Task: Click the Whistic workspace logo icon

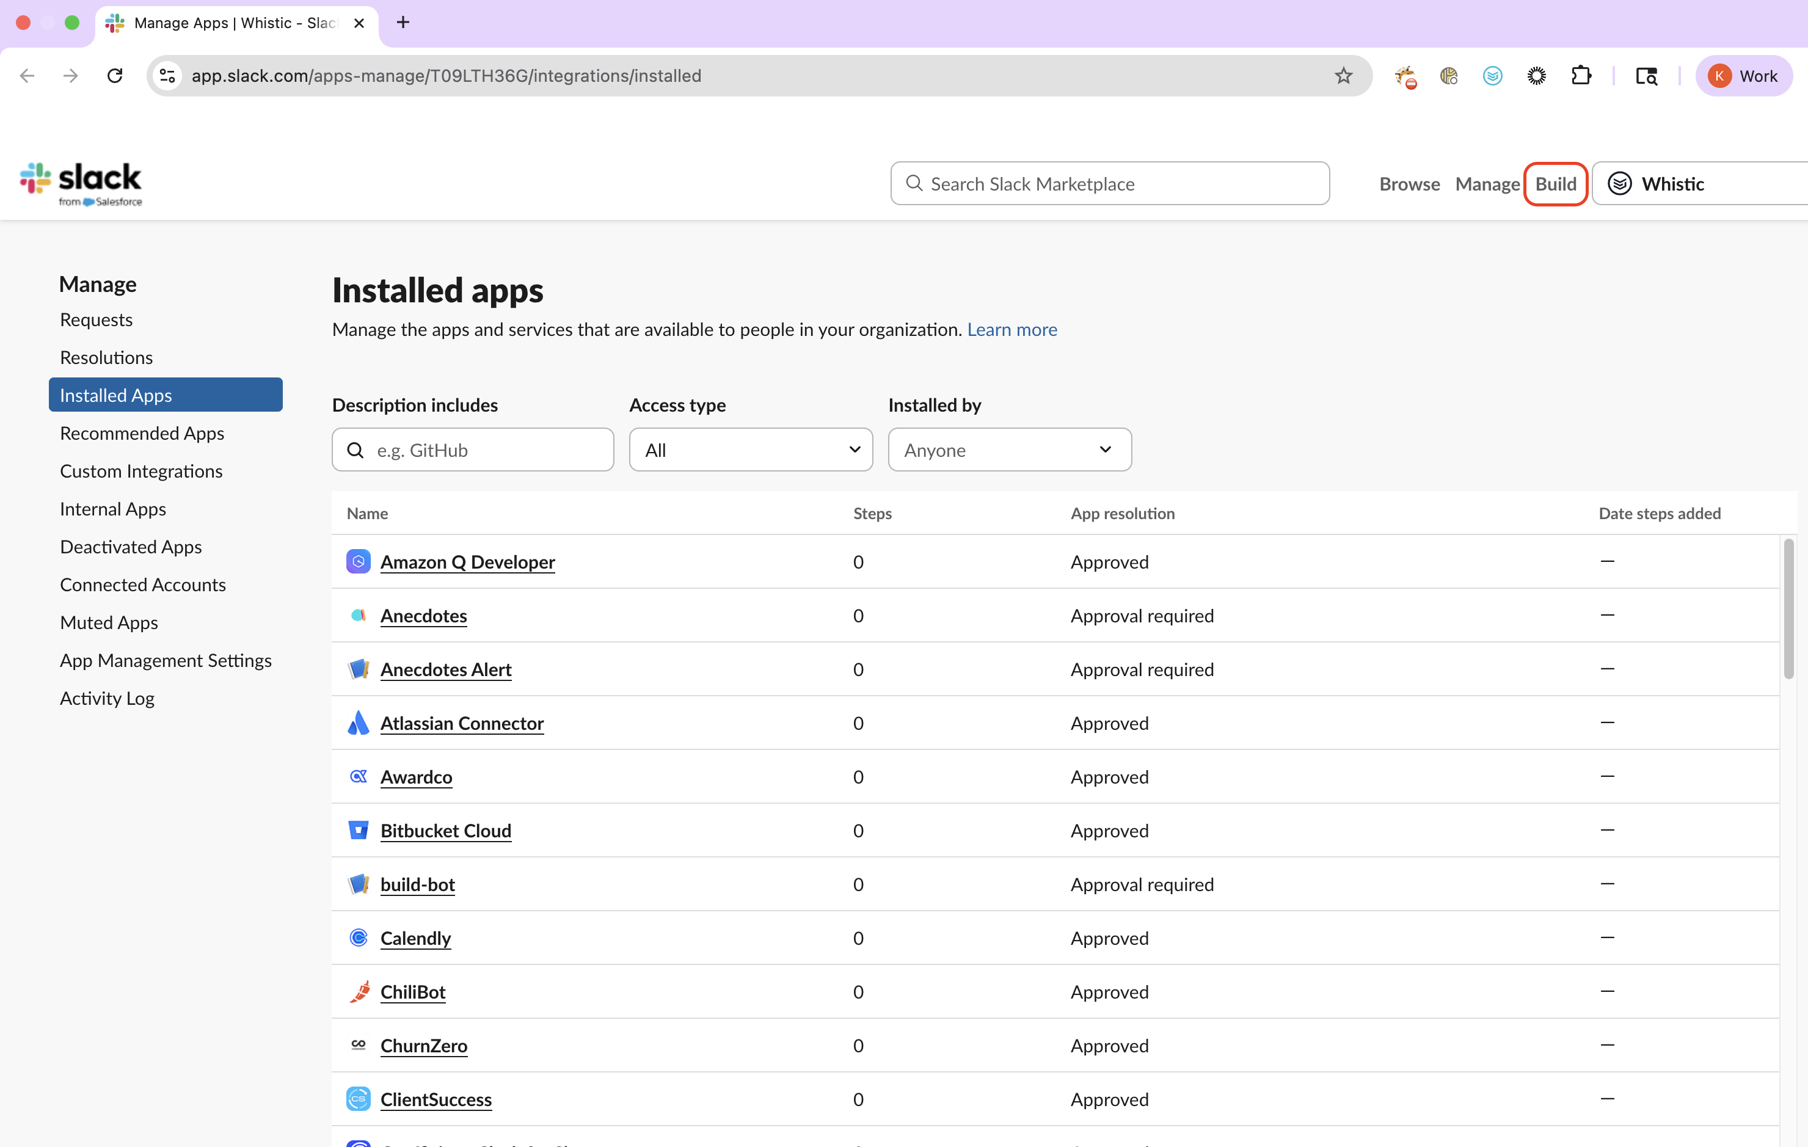Action: click(x=1619, y=184)
